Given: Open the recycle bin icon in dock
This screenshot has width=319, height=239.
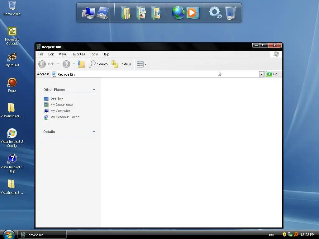Looking at the screenshot, I should coord(231,13).
